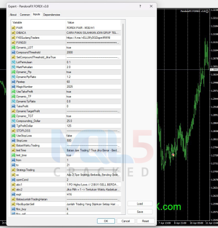Click the double icon beside LotPermulaan
This screenshot has height=228, width=218.
click(14, 62)
